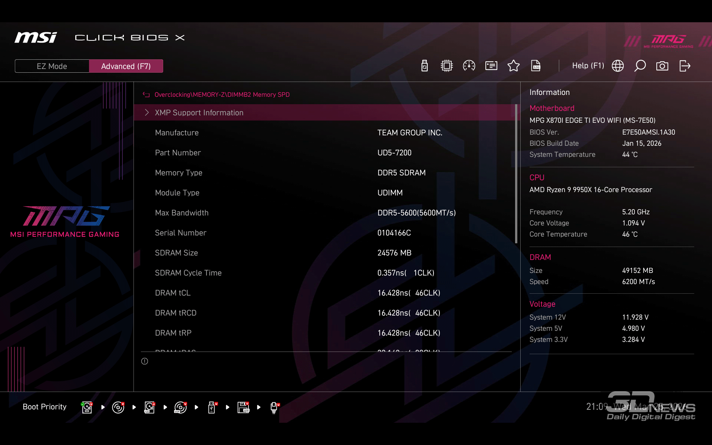This screenshot has width=712, height=445.
Task: Open the LOG file icon
Action: point(536,66)
